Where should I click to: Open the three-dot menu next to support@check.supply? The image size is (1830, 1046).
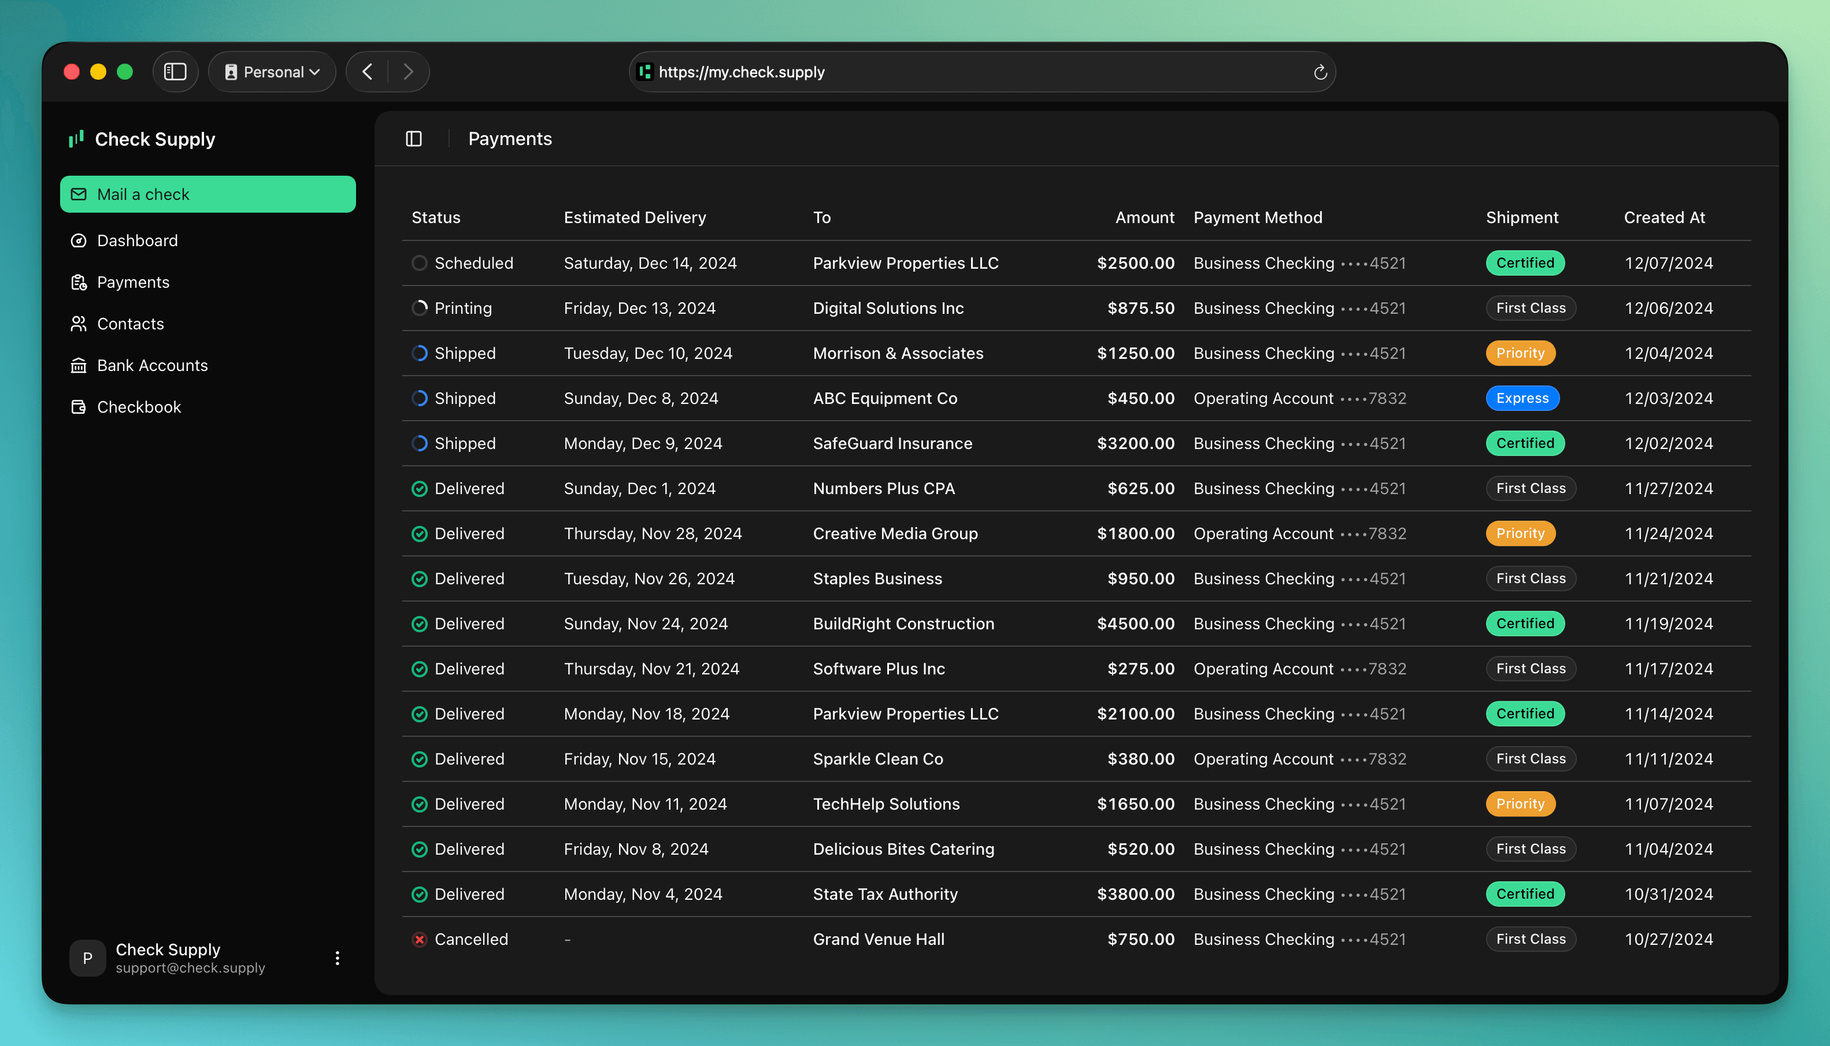337,958
